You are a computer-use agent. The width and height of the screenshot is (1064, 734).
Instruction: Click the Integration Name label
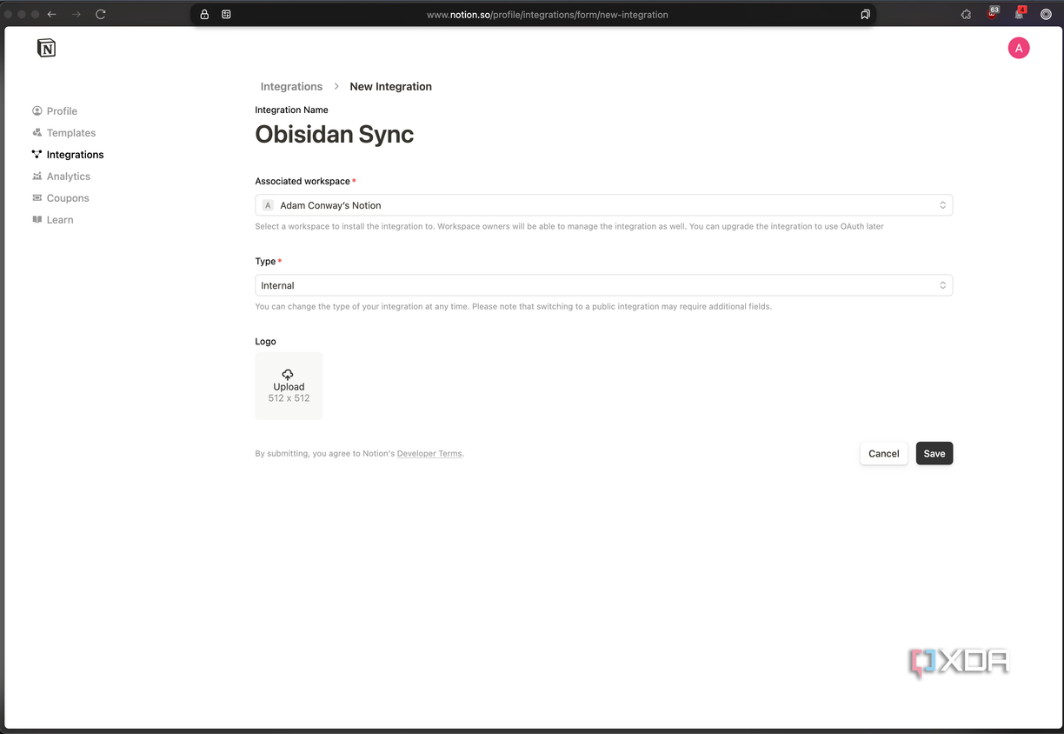[291, 110]
